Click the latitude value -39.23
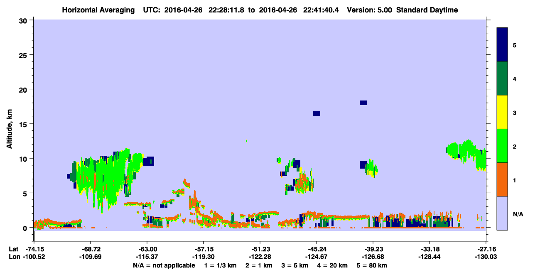The height and width of the screenshot is (277, 540). 373,249
